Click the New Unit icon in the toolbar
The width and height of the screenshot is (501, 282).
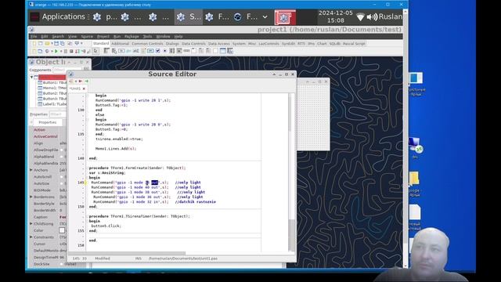coord(34,44)
